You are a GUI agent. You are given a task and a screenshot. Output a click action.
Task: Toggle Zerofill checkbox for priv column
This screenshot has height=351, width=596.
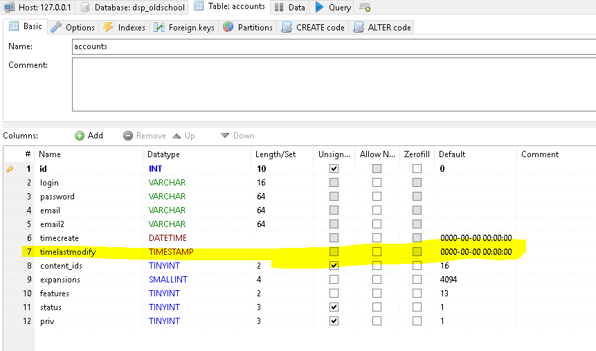coord(417,321)
